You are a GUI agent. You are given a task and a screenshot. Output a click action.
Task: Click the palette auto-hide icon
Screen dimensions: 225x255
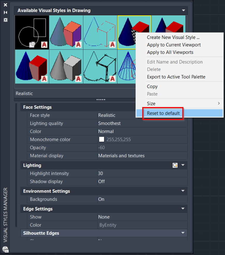point(5,12)
